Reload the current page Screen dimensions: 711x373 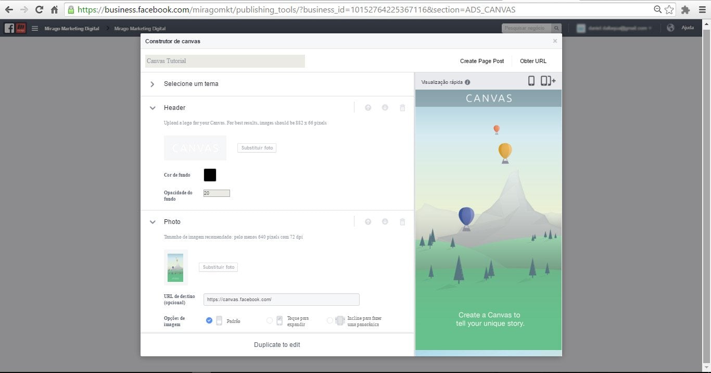[x=39, y=9]
